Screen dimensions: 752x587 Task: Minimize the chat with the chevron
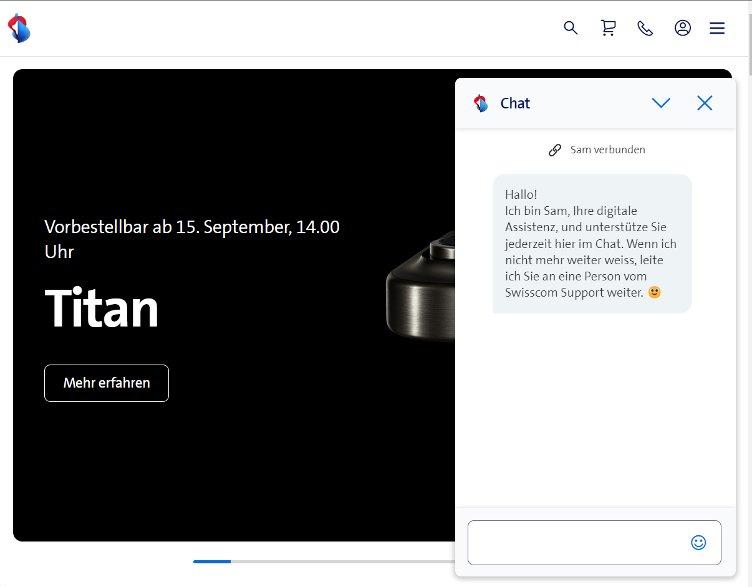(661, 103)
